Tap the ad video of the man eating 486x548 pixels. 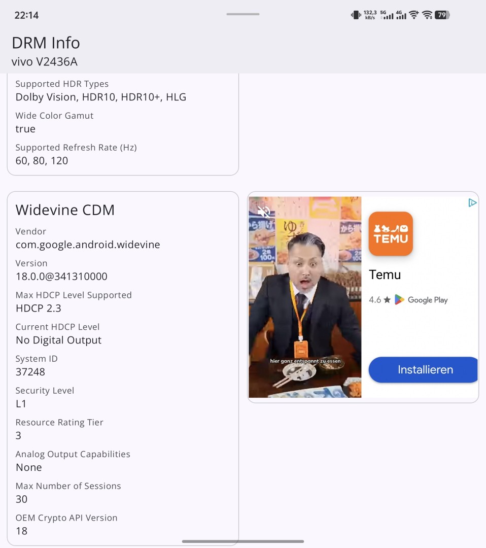pos(304,297)
